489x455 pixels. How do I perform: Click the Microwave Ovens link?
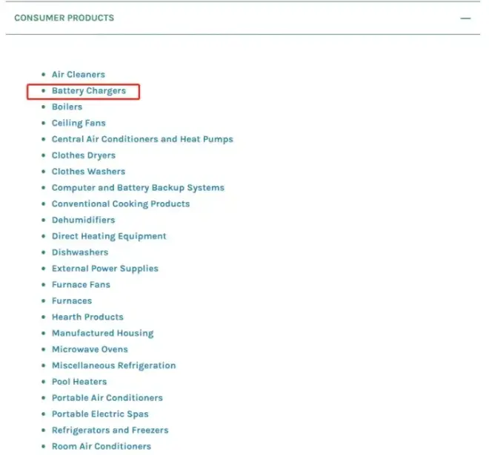point(90,349)
